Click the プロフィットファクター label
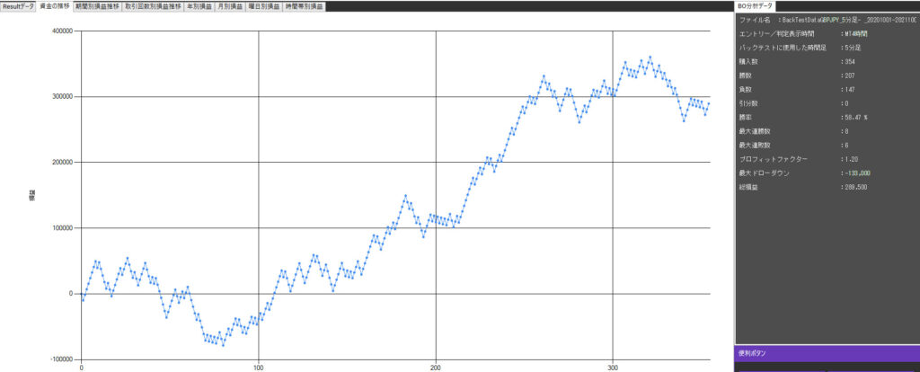Screen dimensions: 920x372 click(774, 159)
